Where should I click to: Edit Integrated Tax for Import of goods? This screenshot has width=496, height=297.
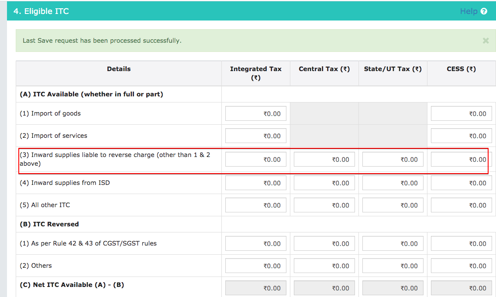pos(255,113)
